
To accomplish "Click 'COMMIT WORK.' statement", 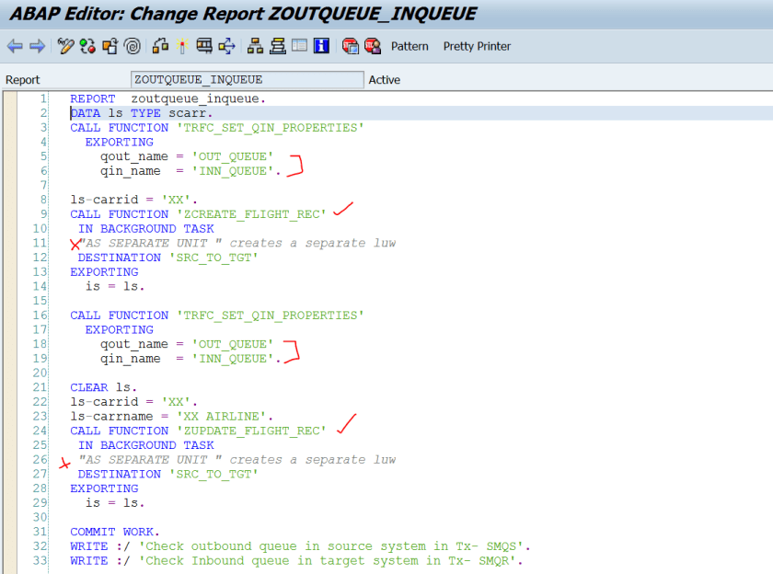I will click(115, 532).
